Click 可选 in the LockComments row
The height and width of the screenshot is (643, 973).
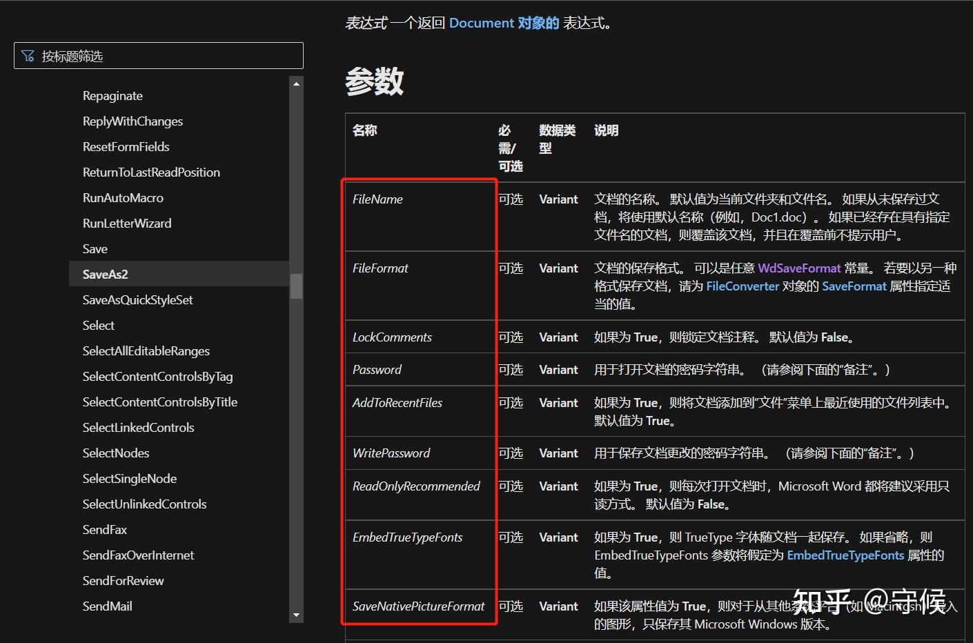tap(511, 337)
